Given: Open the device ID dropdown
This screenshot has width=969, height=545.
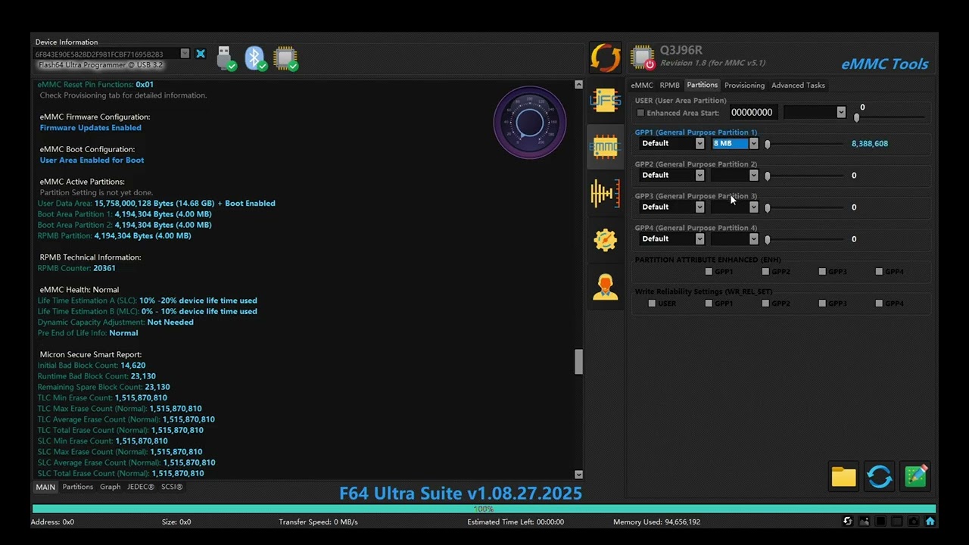Looking at the screenshot, I should (185, 54).
